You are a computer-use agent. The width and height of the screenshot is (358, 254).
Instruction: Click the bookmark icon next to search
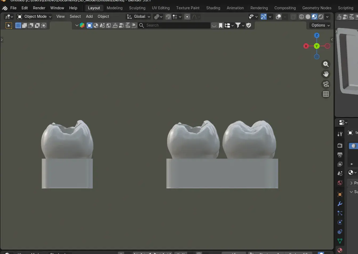[221, 25]
